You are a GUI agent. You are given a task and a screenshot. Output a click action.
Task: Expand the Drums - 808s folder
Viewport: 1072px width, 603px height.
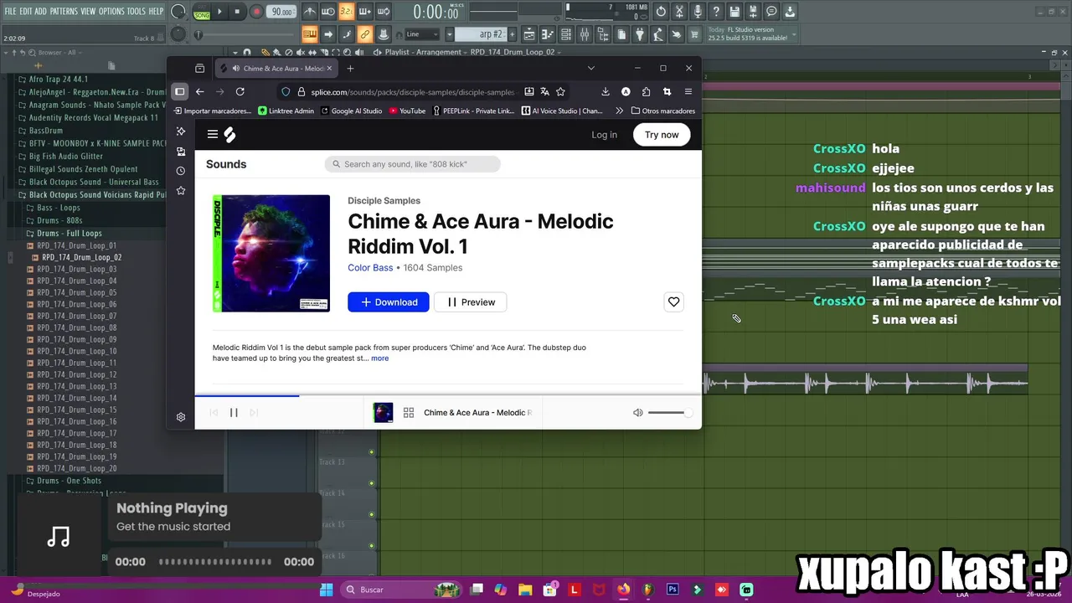coord(59,220)
